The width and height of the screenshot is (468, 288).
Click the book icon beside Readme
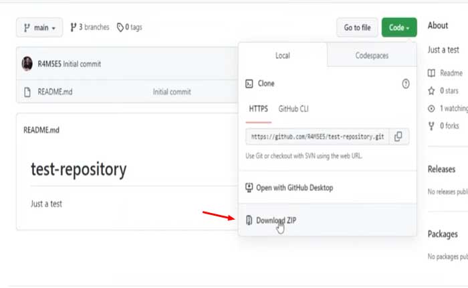point(431,73)
